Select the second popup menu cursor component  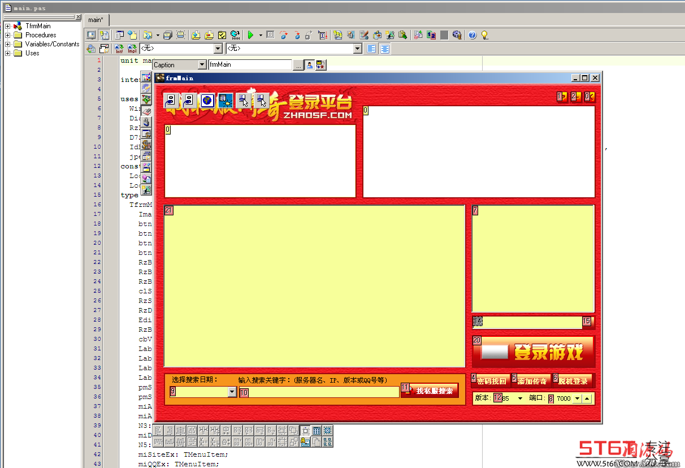262,101
